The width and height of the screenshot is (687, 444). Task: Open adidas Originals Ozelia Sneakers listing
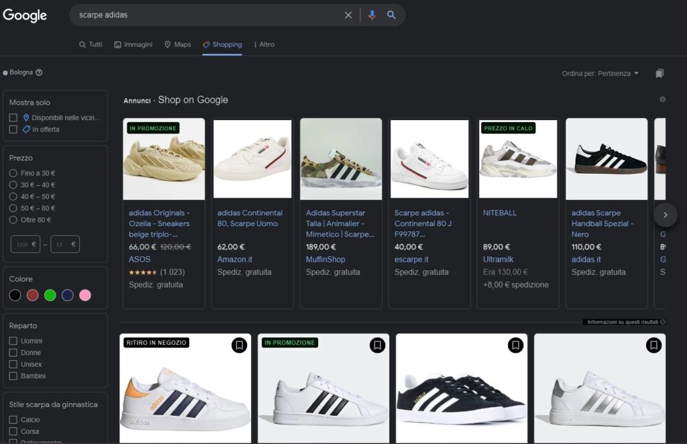point(159,223)
